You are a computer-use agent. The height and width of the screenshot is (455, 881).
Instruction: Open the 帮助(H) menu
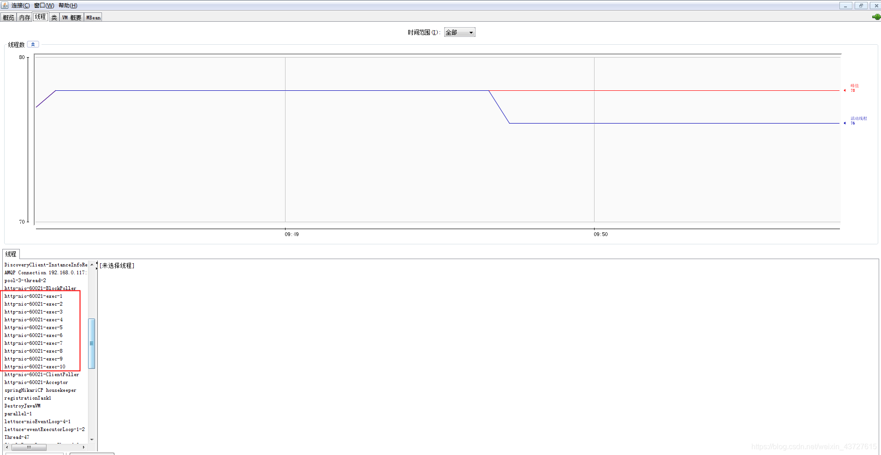(68, 6)
